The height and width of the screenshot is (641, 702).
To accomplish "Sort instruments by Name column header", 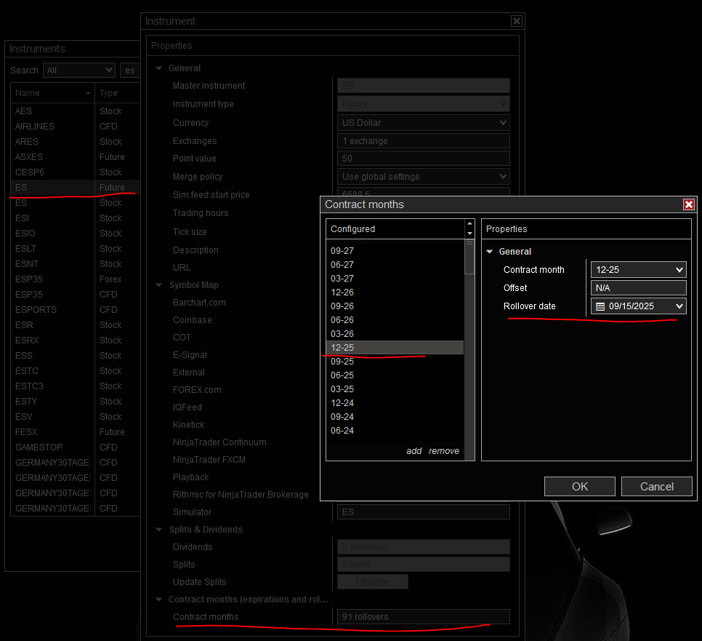I will [51, 93].
